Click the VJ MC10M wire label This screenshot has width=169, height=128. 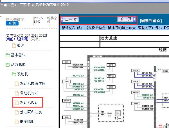click(x=100, y=68)
